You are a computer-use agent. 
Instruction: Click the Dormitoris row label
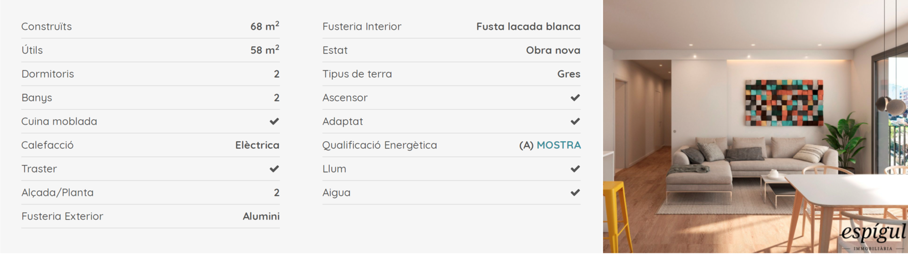[x=48, y=74]
